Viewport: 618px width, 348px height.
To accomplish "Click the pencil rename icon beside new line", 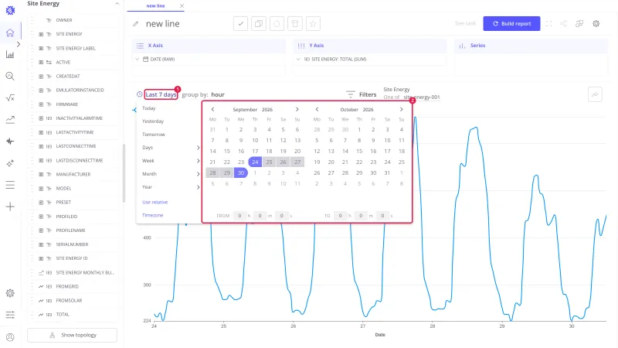I will pyautogui.click(x=136, y=24).
